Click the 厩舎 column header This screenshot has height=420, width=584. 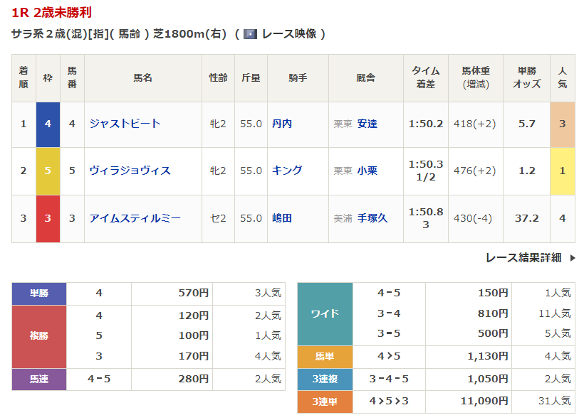coord(366,77)
